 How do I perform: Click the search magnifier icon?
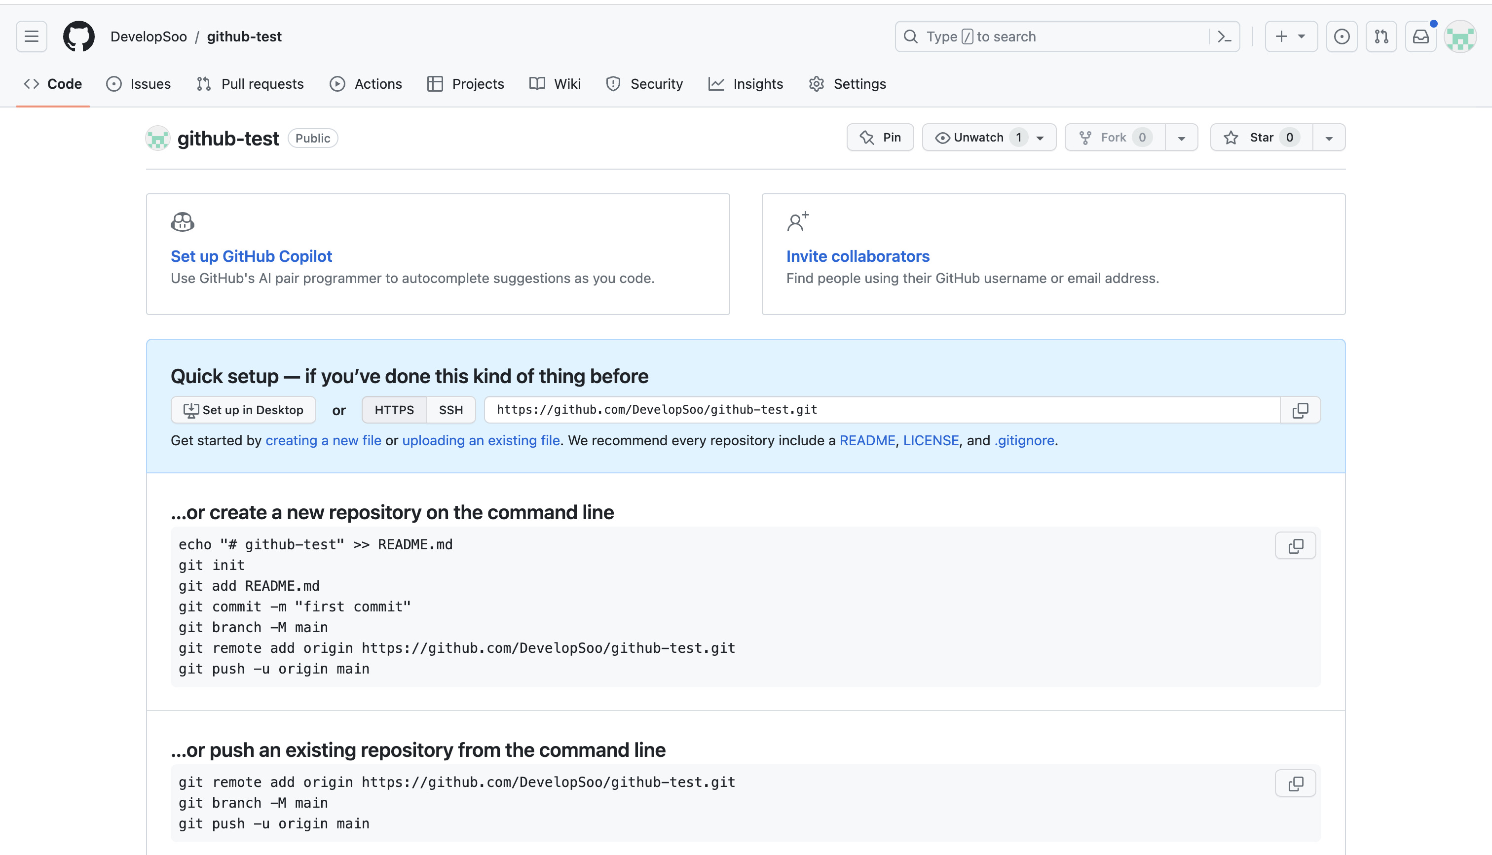coord(910,36)
